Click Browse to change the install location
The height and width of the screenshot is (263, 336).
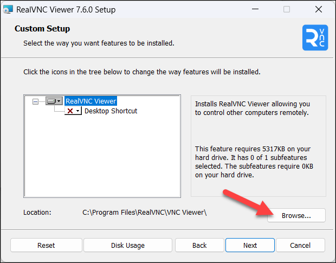[x=296, y=215]
